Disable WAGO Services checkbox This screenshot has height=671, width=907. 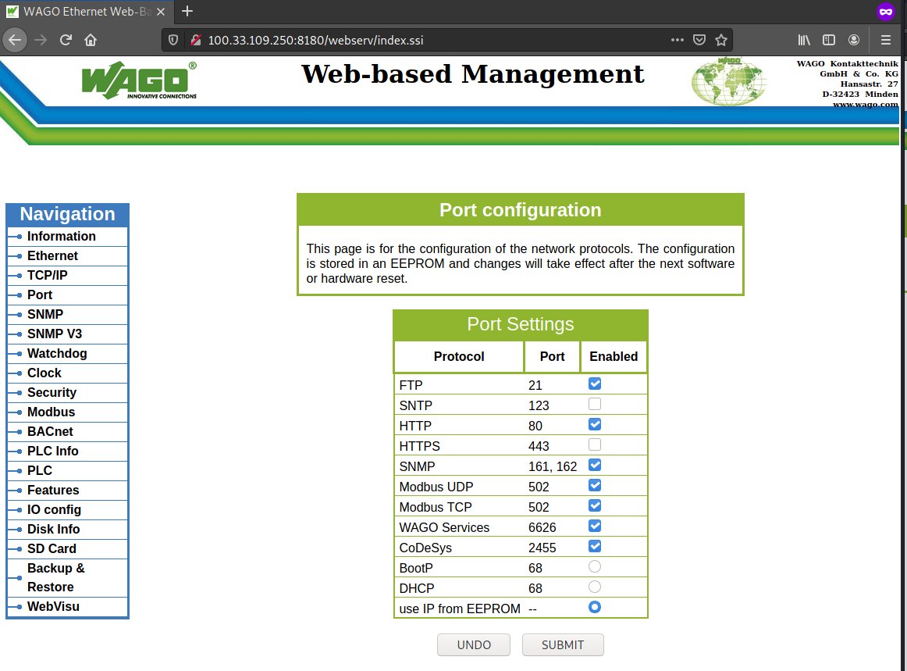[595, 526]
